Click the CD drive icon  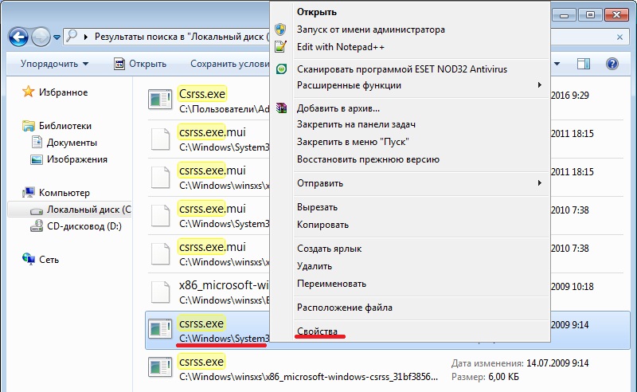click(x=37, y=225)
